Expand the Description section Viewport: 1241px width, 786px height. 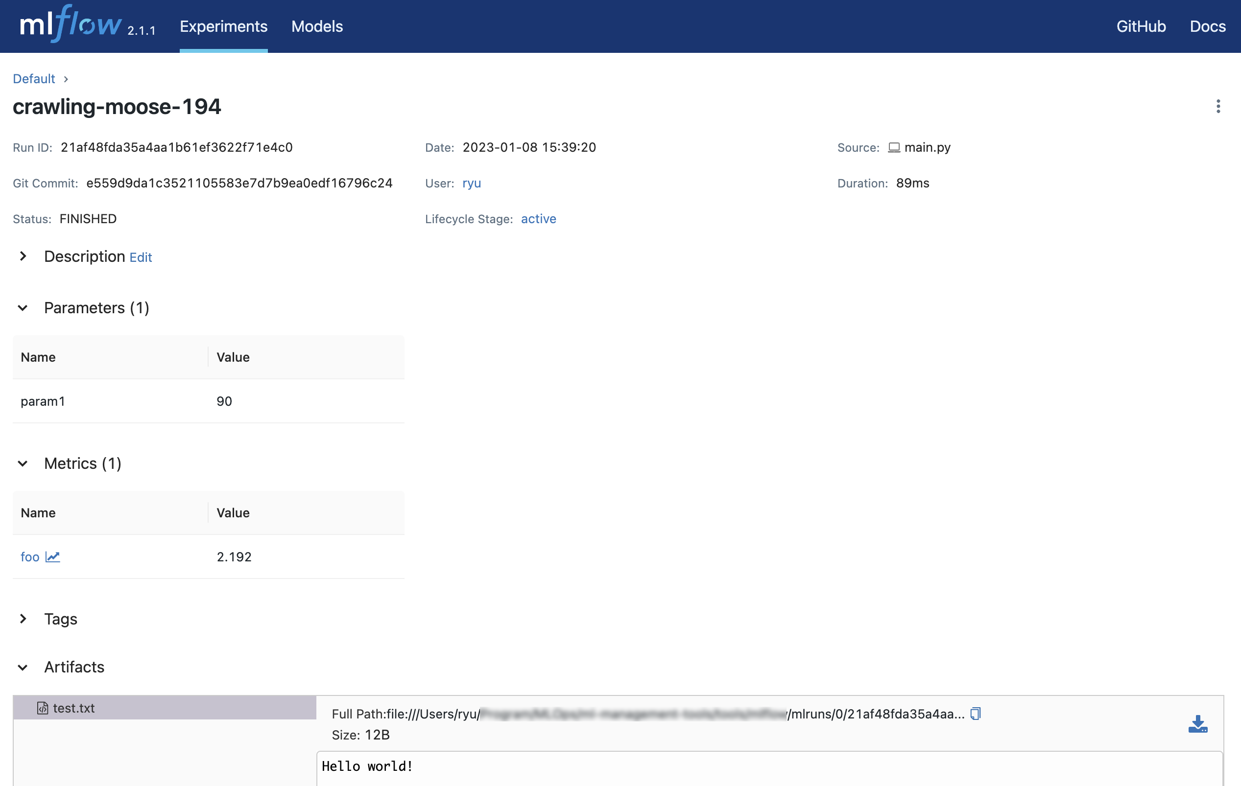point(23,256)
